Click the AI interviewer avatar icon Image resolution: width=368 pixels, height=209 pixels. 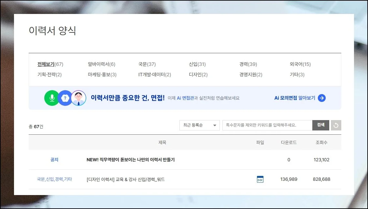click(x=78, y=98)
